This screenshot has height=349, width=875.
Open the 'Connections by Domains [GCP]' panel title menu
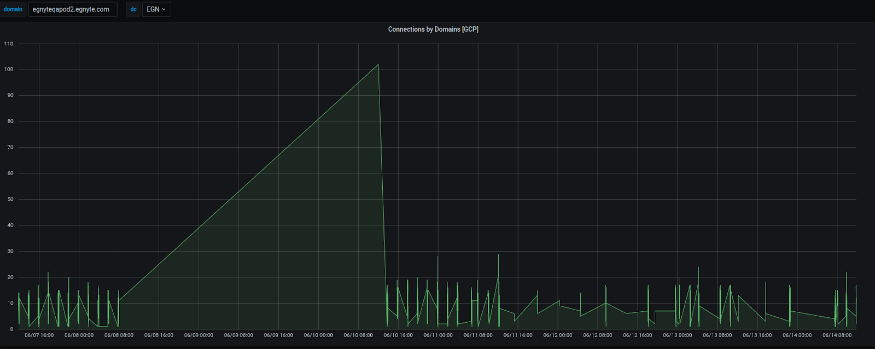coord(433,30)
